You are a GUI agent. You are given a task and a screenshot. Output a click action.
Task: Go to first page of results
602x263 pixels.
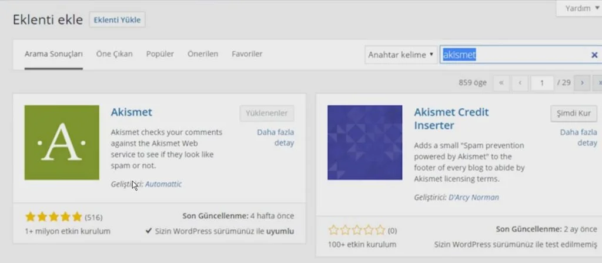pyautogui.click(x=501, y=83)
